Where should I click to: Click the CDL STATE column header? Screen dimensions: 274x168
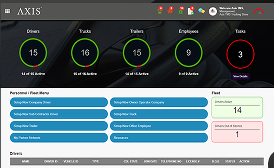(x=131, y=161)
